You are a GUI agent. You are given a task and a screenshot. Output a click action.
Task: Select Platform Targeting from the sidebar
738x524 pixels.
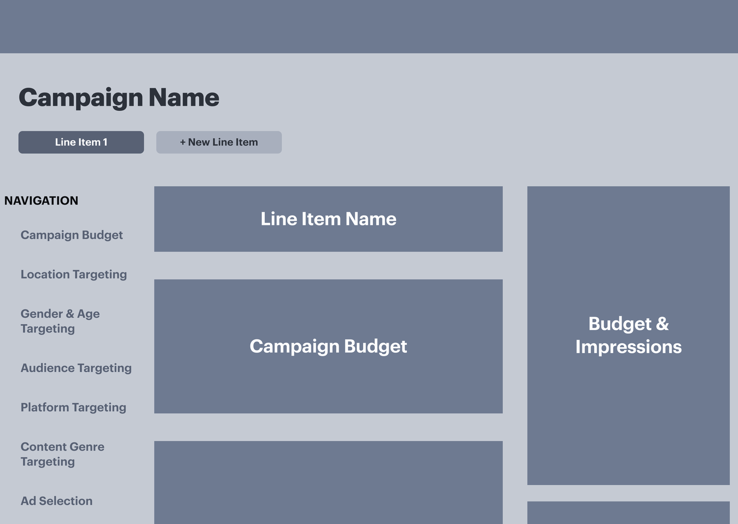point(73,407)
